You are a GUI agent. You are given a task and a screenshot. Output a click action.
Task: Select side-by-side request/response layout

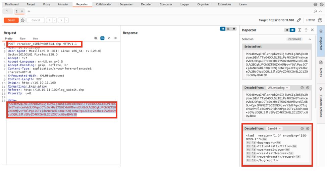pos(222,29)
